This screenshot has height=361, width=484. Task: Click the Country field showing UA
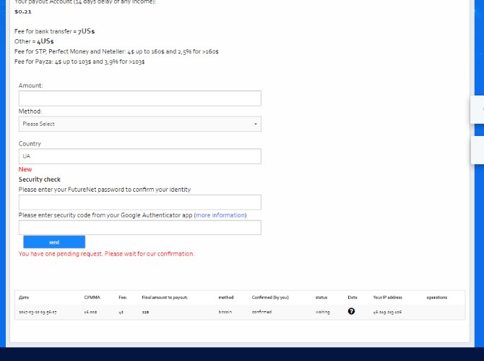tap(139, 156)
